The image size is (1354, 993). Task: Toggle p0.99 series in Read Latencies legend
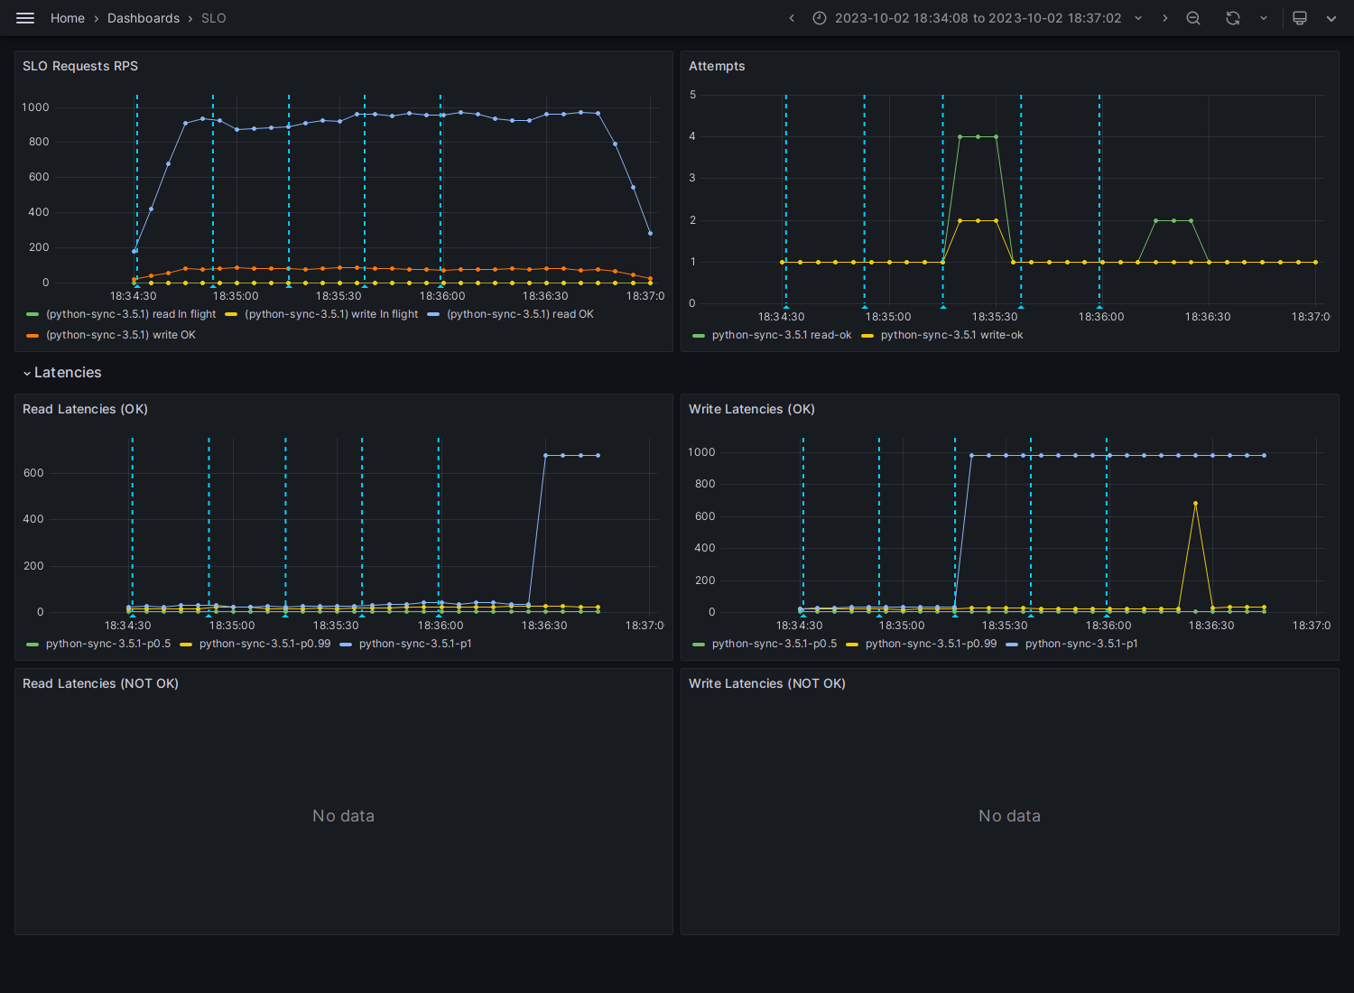[264, 644]
